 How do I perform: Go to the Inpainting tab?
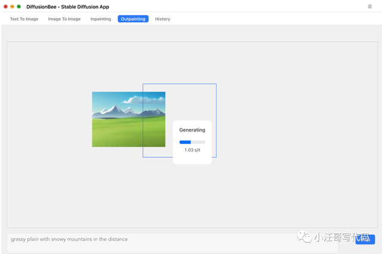[x=100, y=19]
